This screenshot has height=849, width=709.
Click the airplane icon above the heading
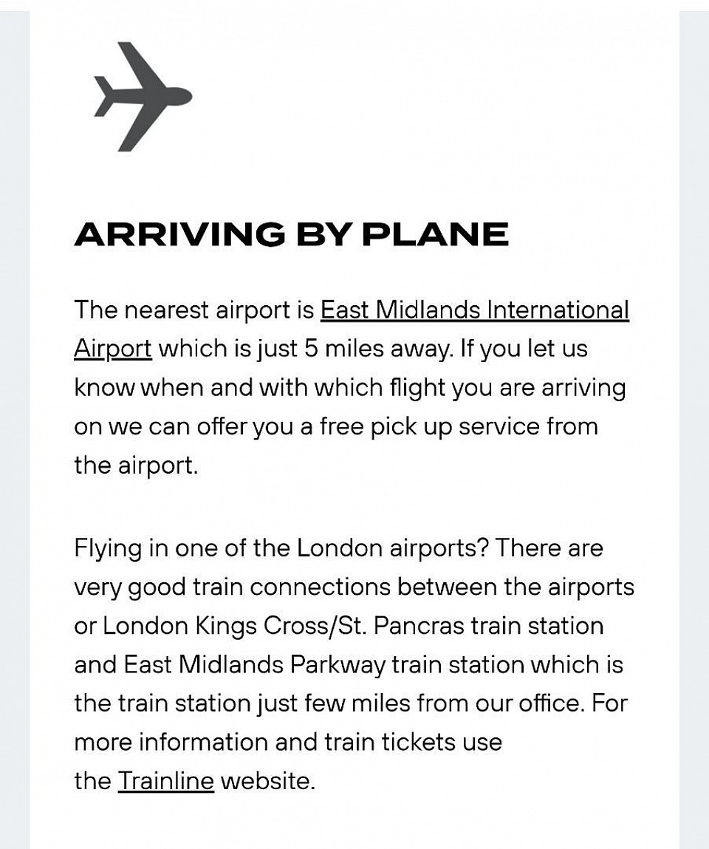point(143,97)
